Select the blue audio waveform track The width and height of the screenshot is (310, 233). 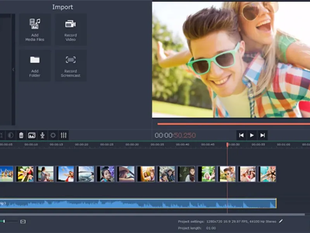click(x=138, y=203)
